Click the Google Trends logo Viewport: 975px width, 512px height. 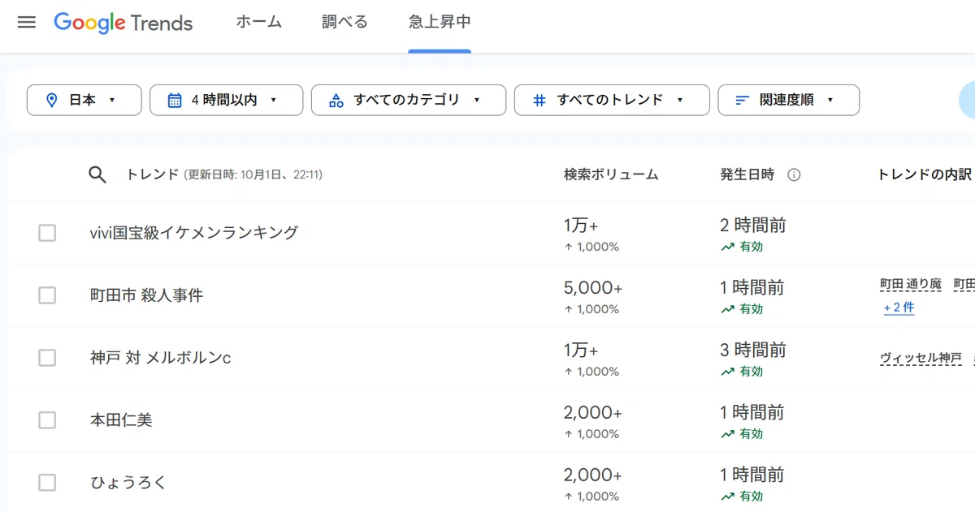123,23
